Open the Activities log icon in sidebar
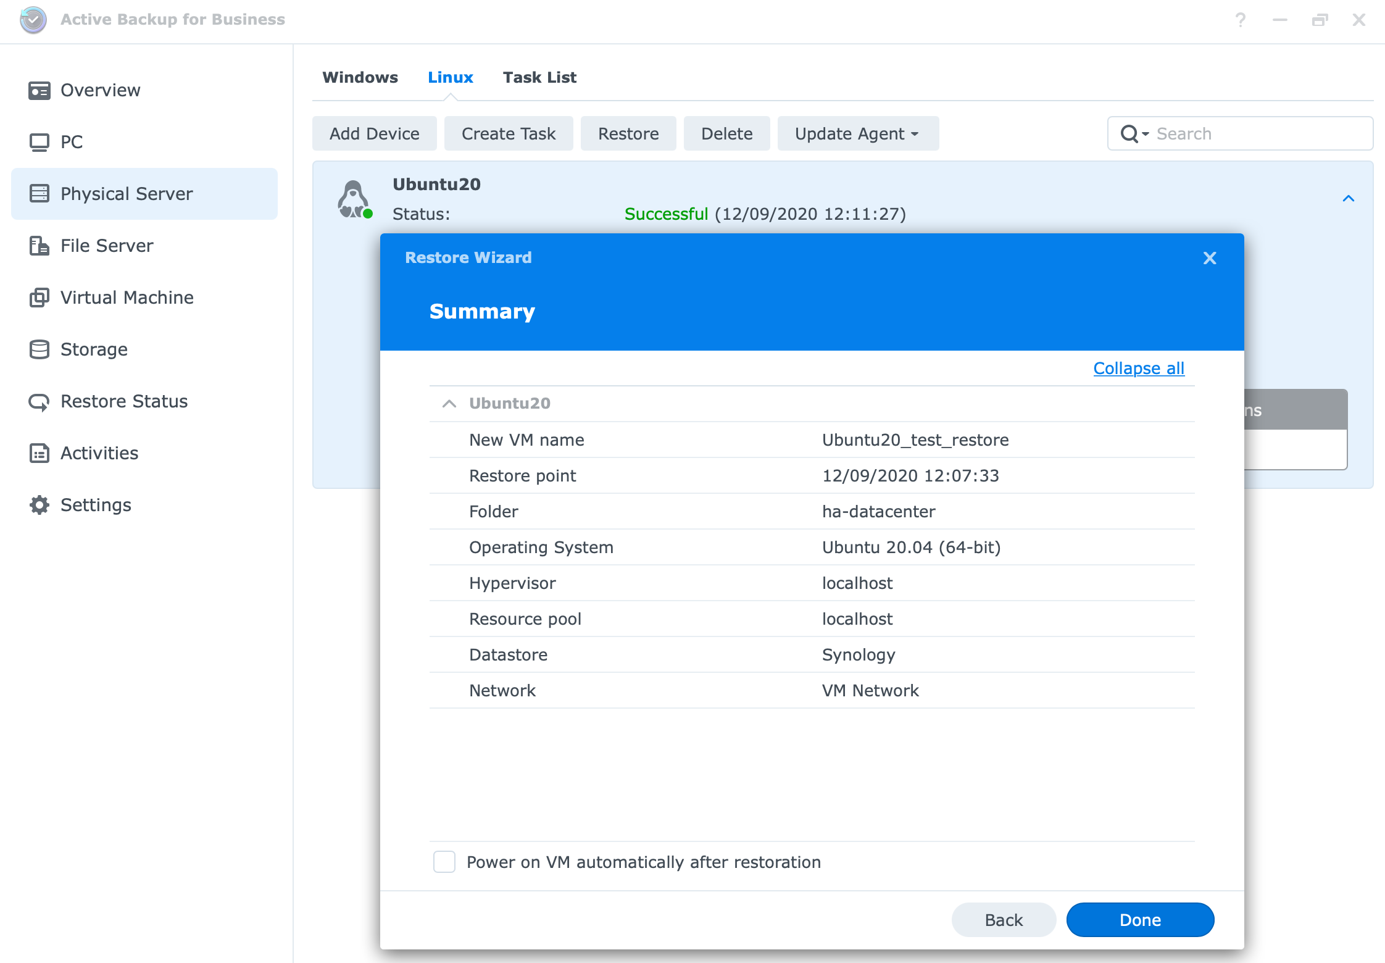Screen dimensions: 1385x963 point(40,453)
